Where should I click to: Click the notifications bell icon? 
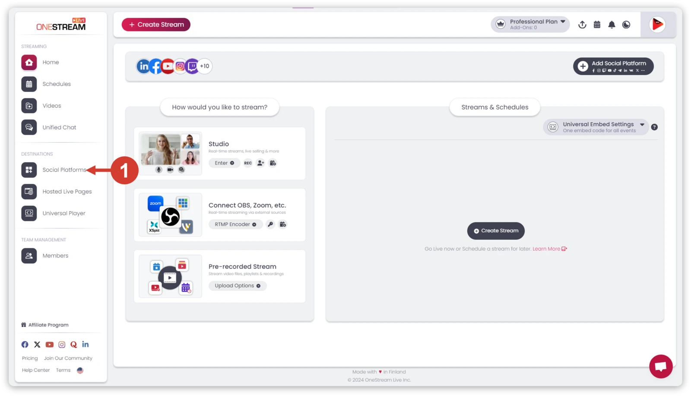tap(612, 25)
